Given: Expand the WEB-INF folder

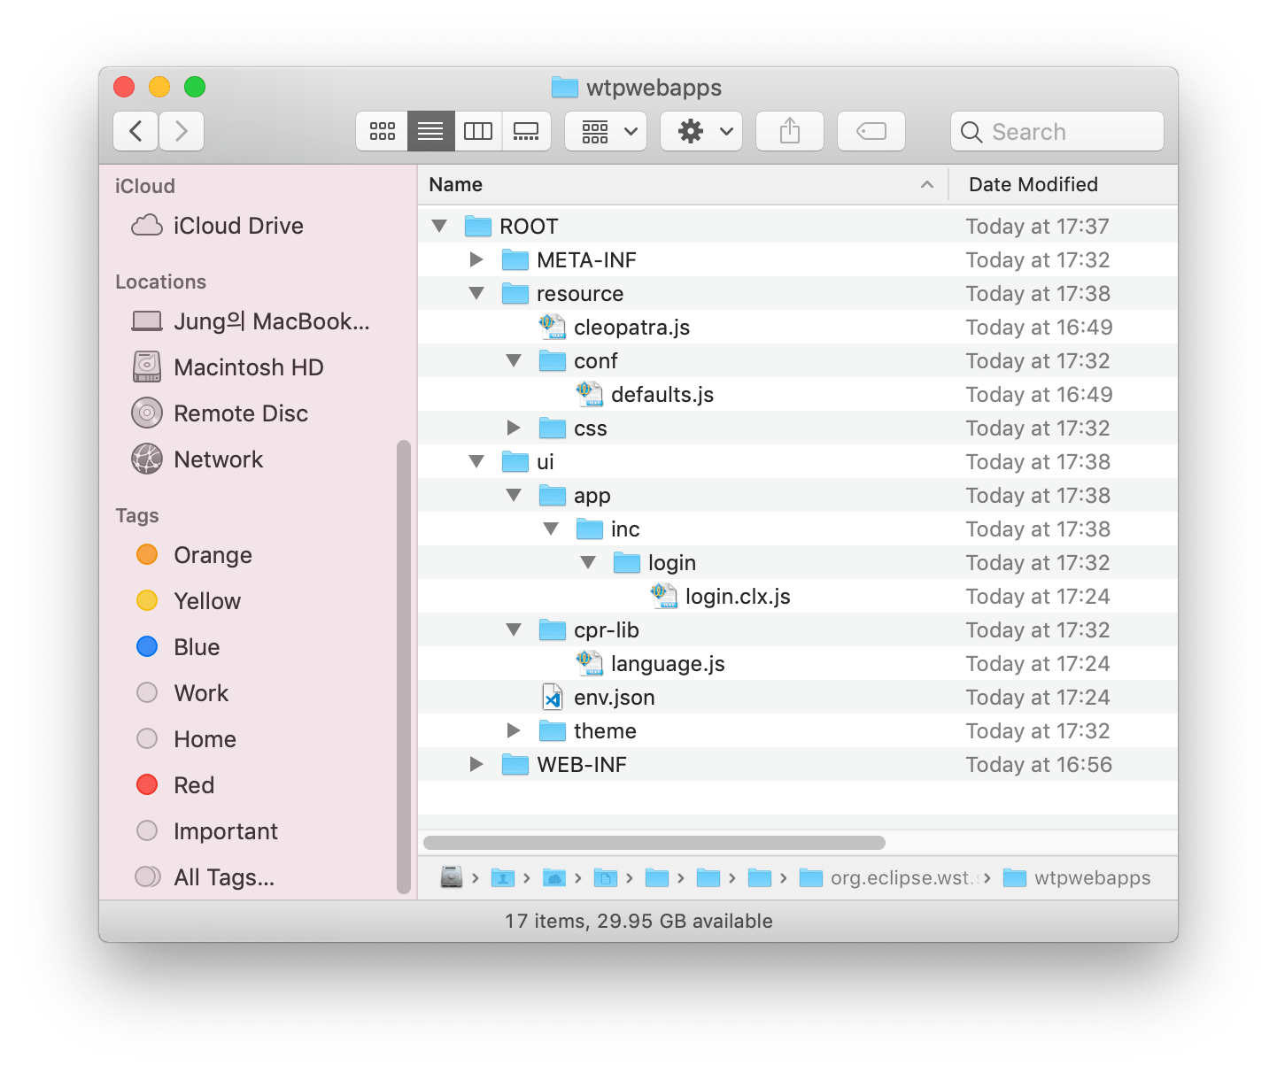Looking at the screenshot, I should pyautogui.click(x=476, y=765).
